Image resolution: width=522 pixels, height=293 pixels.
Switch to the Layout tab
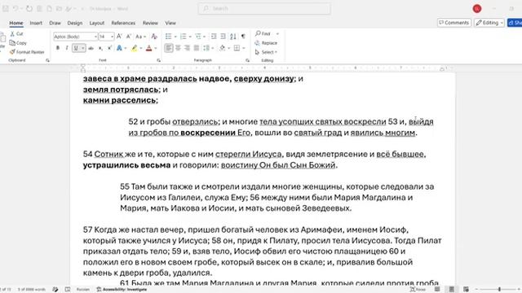tap(97, 23)
